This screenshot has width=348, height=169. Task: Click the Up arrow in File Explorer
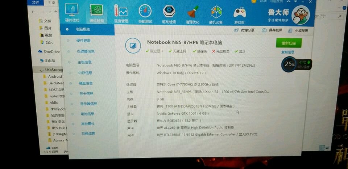pos(56,12)
